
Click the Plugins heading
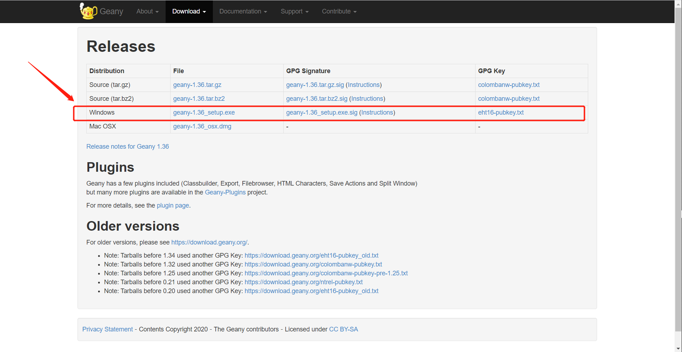[110, 167]
